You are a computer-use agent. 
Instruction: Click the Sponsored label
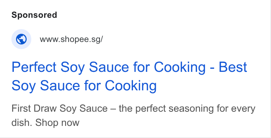34,15
